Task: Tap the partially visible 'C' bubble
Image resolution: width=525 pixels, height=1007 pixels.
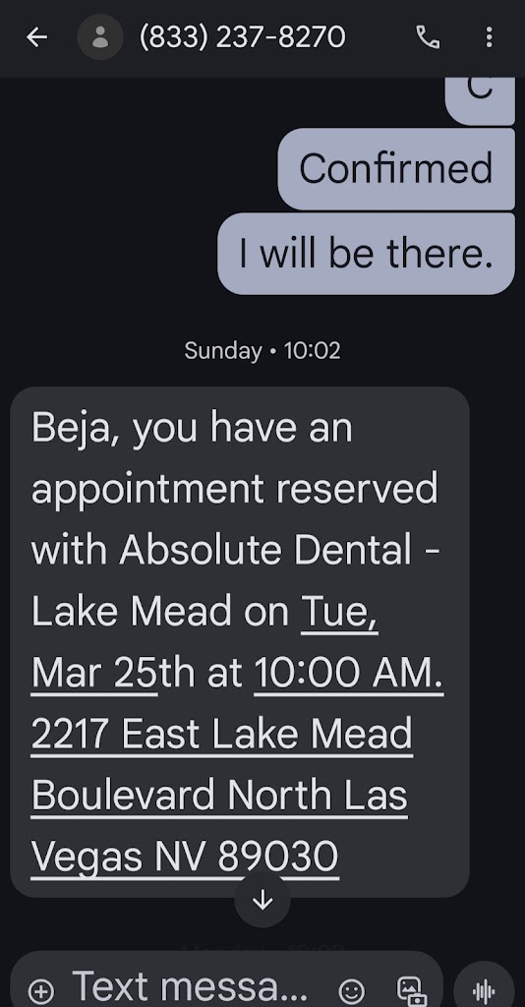Action: tap(480, 101)
